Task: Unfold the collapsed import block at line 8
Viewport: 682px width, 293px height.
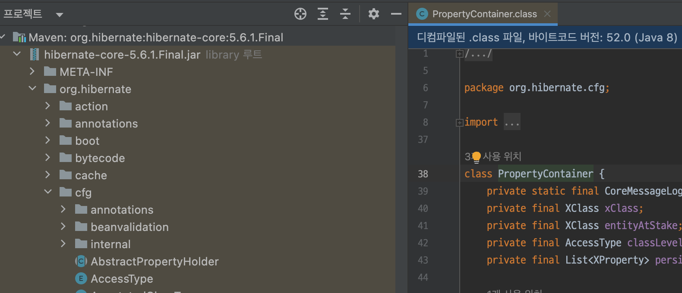Action: pyautogui.click(x=459, y=123)
